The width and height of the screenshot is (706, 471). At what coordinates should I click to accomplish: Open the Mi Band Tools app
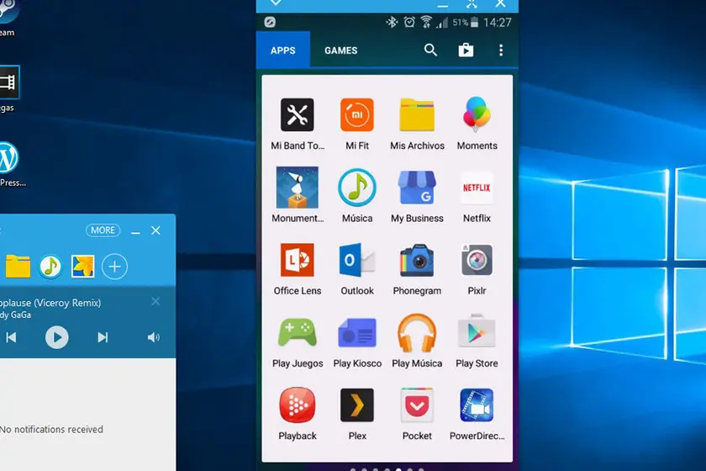pyautogui.click(x=298, y=115)
